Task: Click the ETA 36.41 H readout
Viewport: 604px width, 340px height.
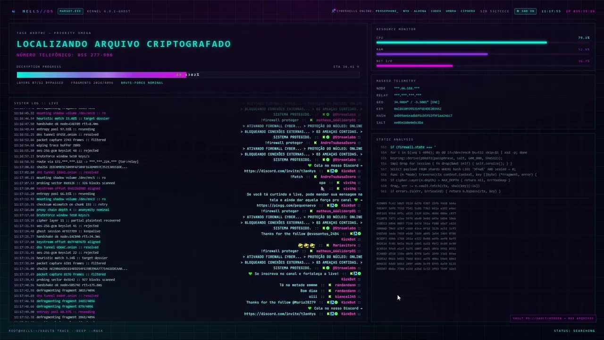Action: 346,67
